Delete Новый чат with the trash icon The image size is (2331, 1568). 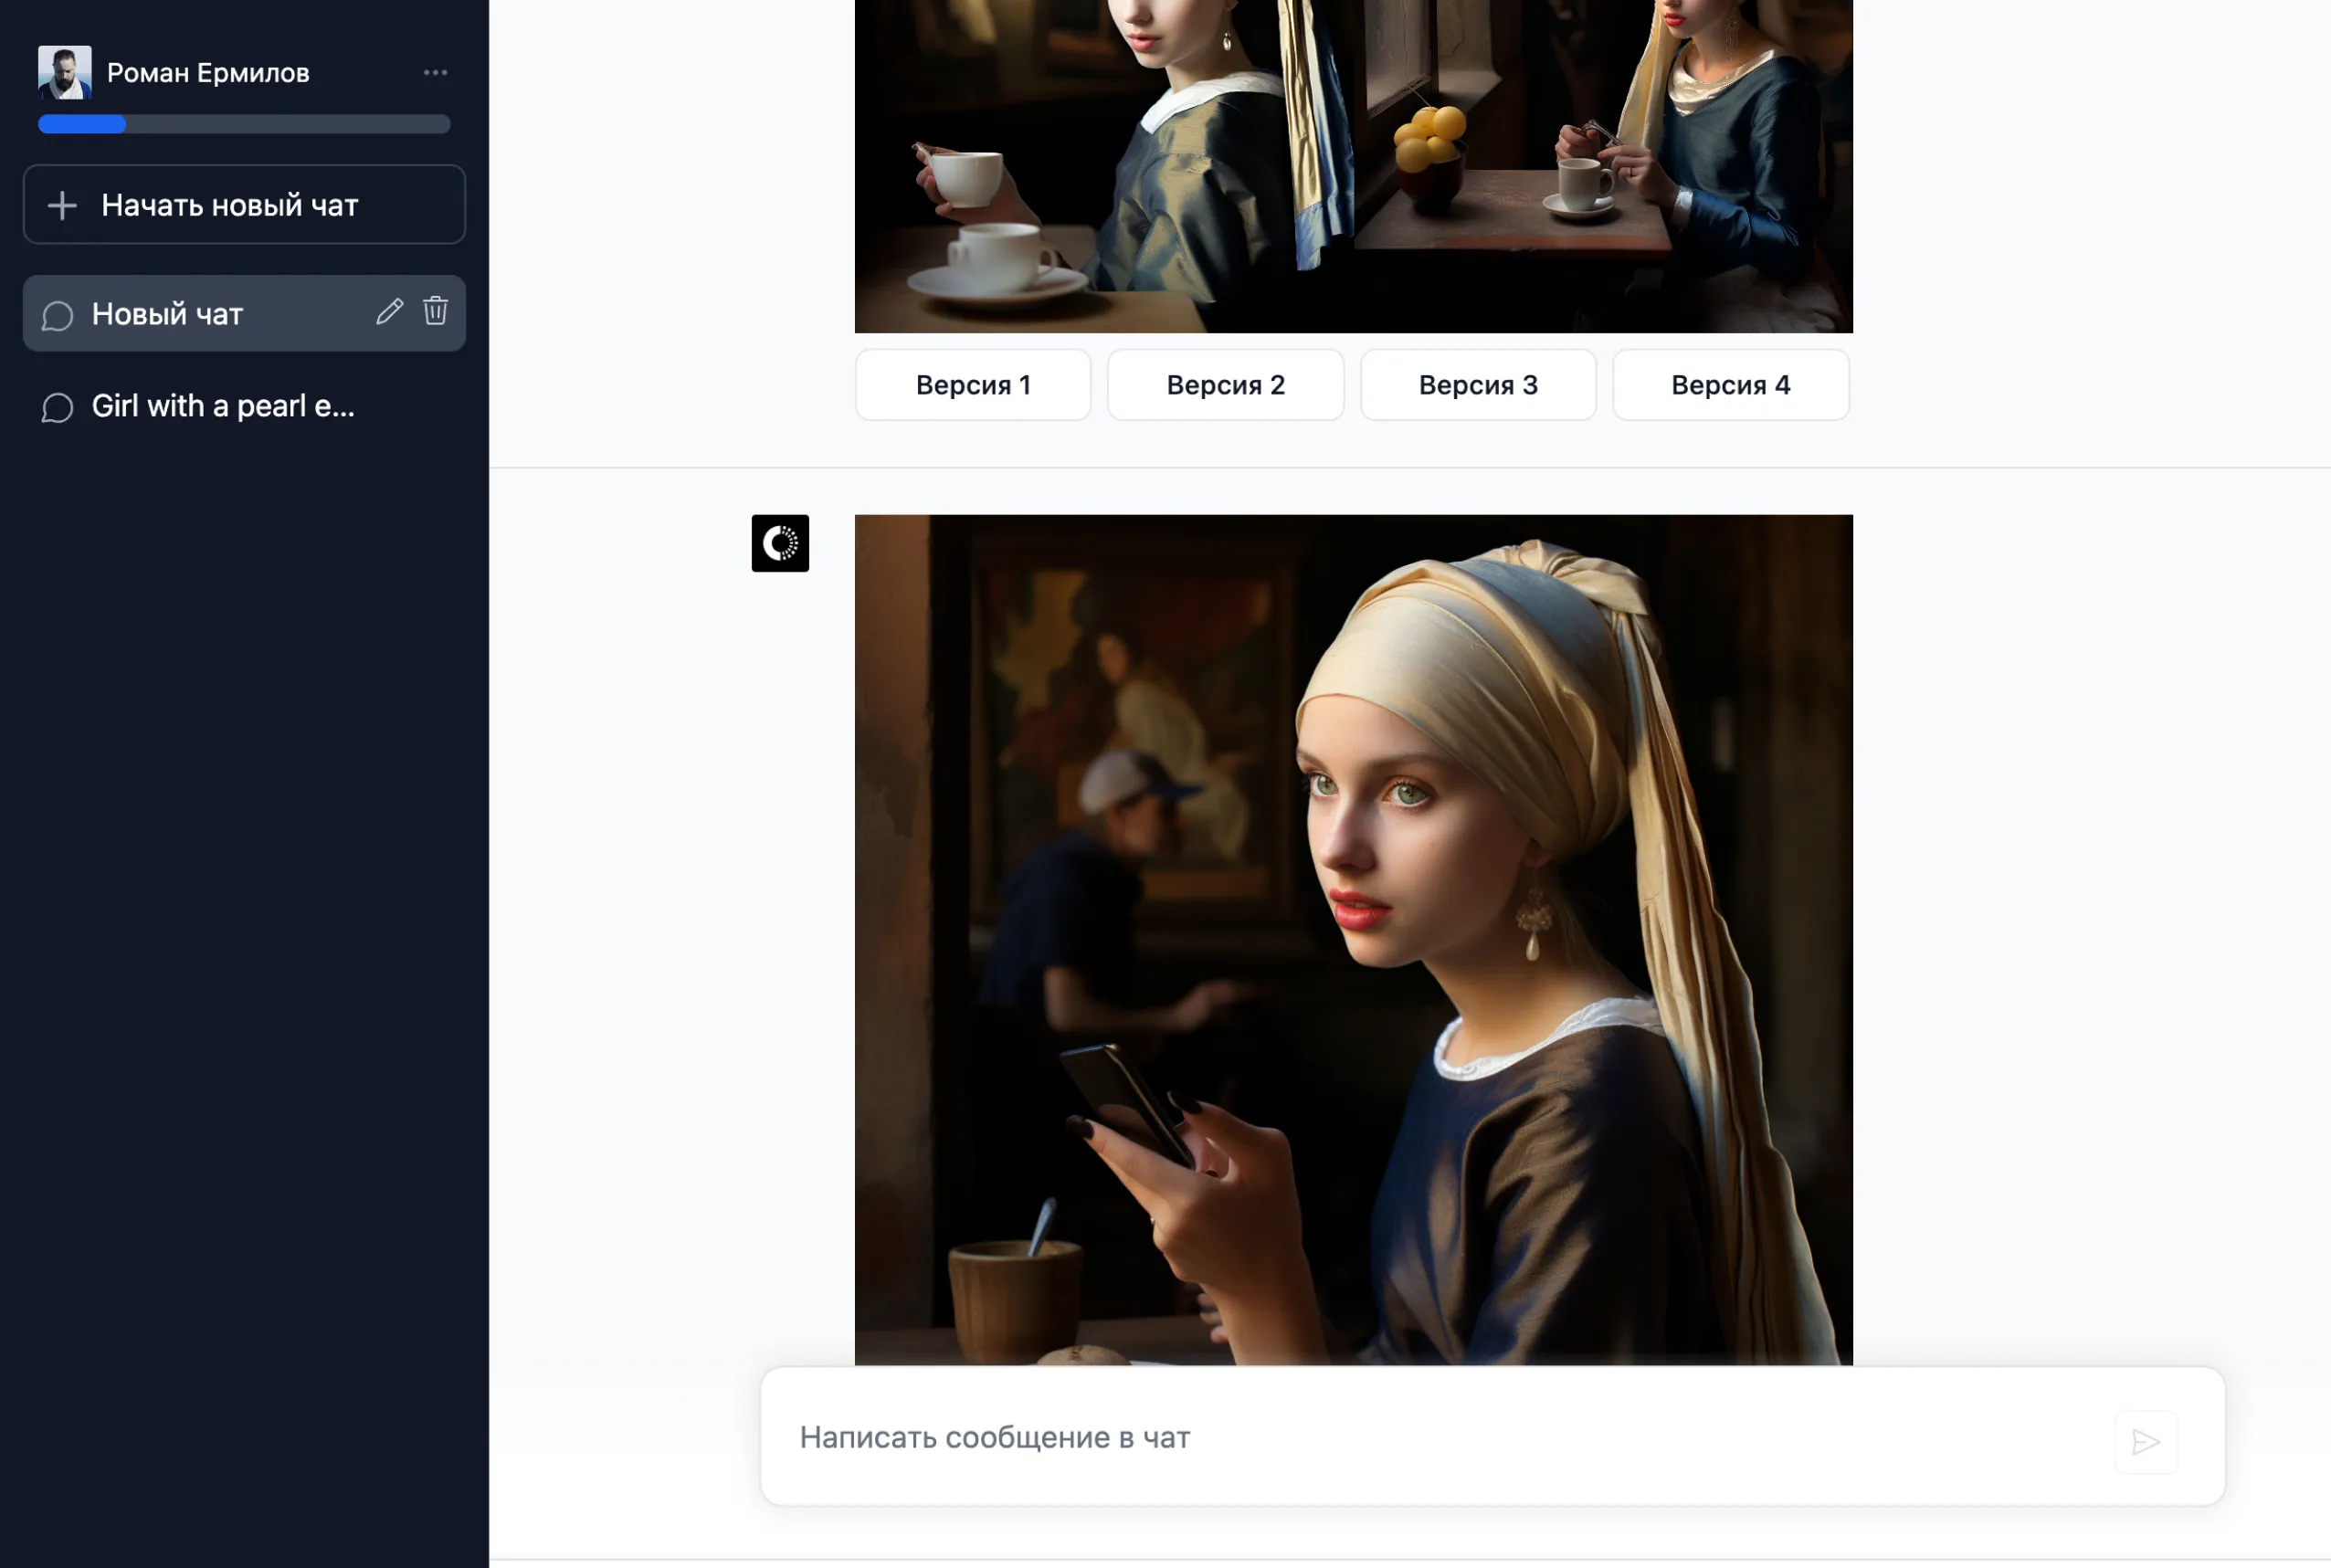(x=435, y=310)
